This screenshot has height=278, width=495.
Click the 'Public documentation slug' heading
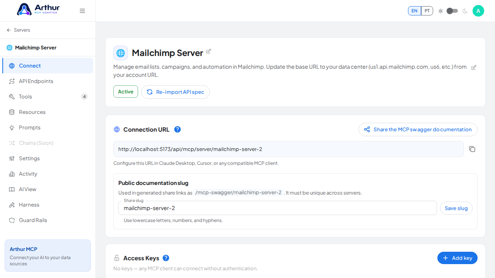[153, 183]
